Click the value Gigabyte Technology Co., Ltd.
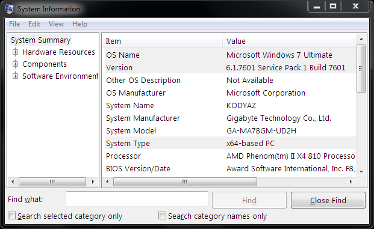The height and width of the screenshot is (229, 374). [x=279, y=118]
